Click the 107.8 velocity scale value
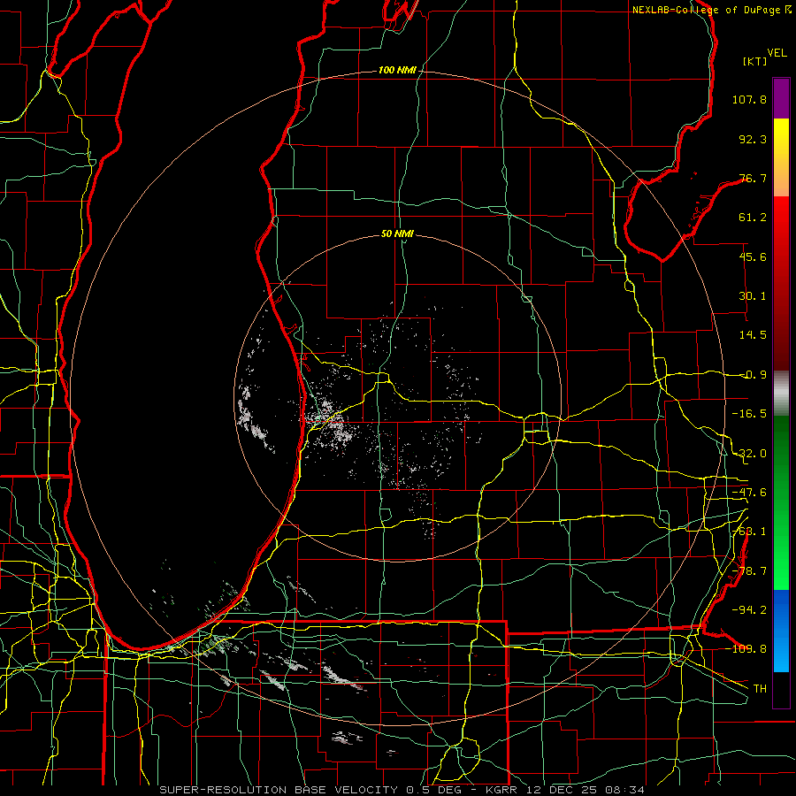Screen dimensions: 796x796 [749, 99]
